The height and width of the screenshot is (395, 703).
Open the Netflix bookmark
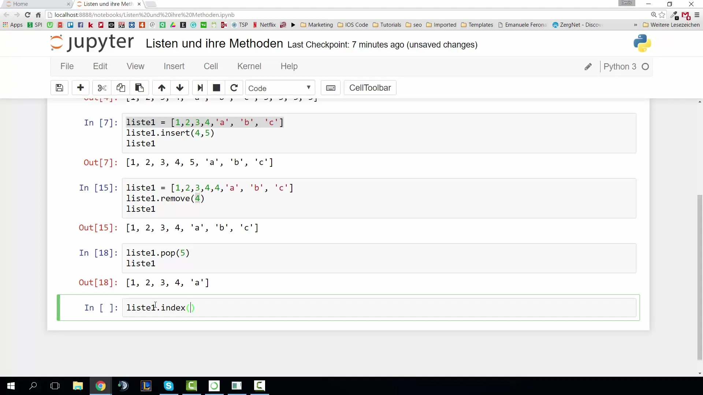point(264,25)
